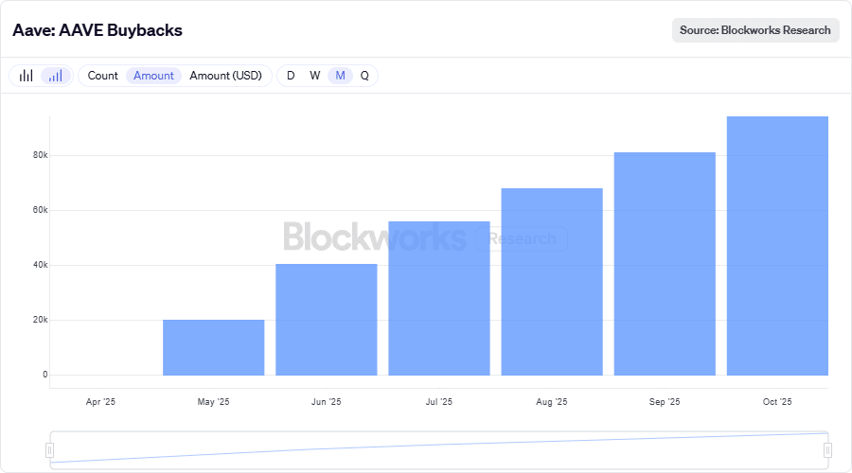Click the Sep '25 bar
Image resolution: width=852 pixels, height=473 pixels.
(665, 263)
